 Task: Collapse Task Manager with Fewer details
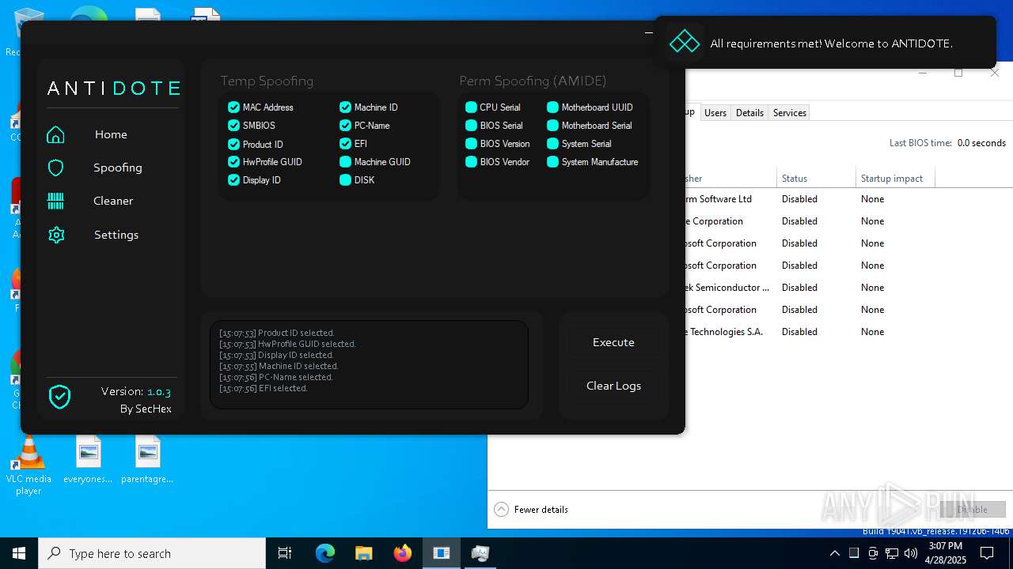(531, 510)
